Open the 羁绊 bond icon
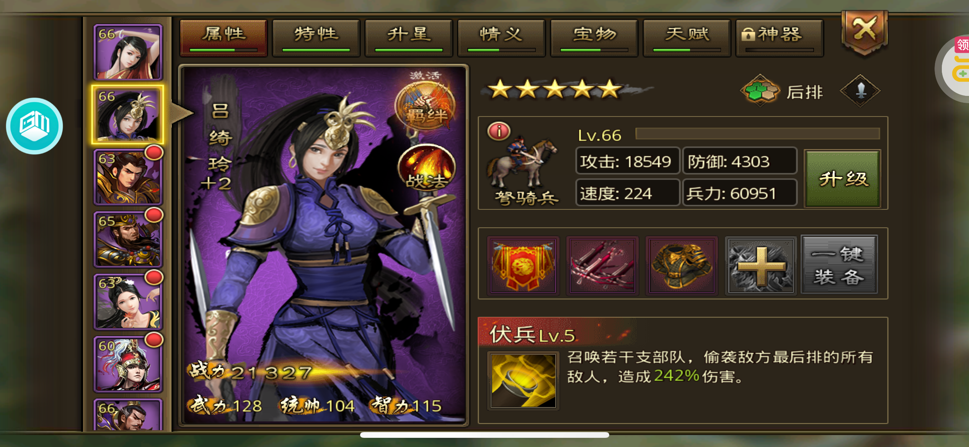 (425, 105)
